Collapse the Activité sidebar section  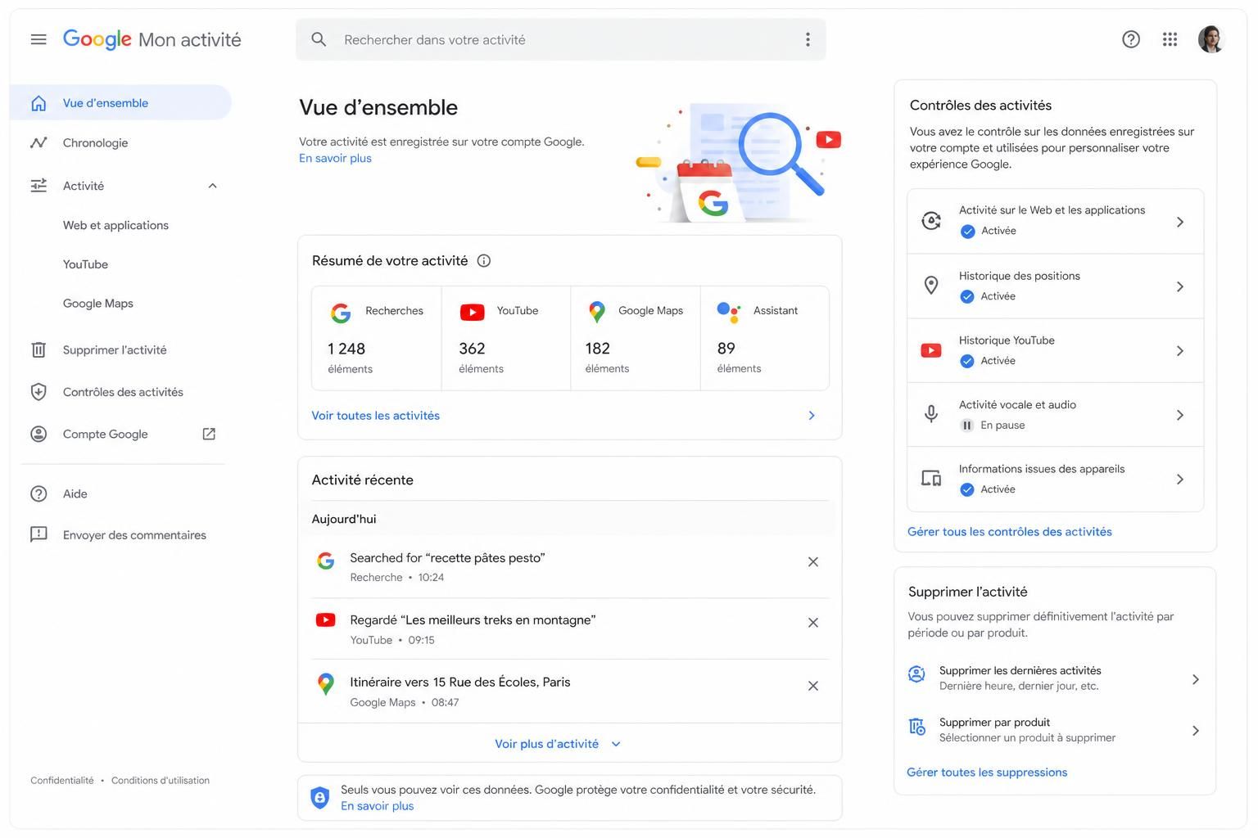tap(212, 186)
